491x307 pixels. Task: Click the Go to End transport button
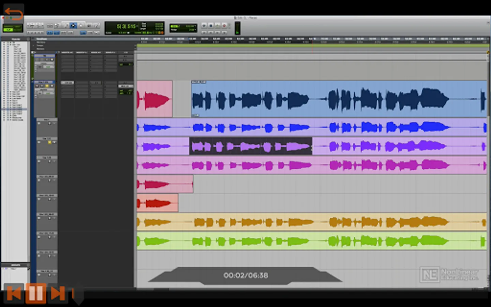(x=224, y=32)
